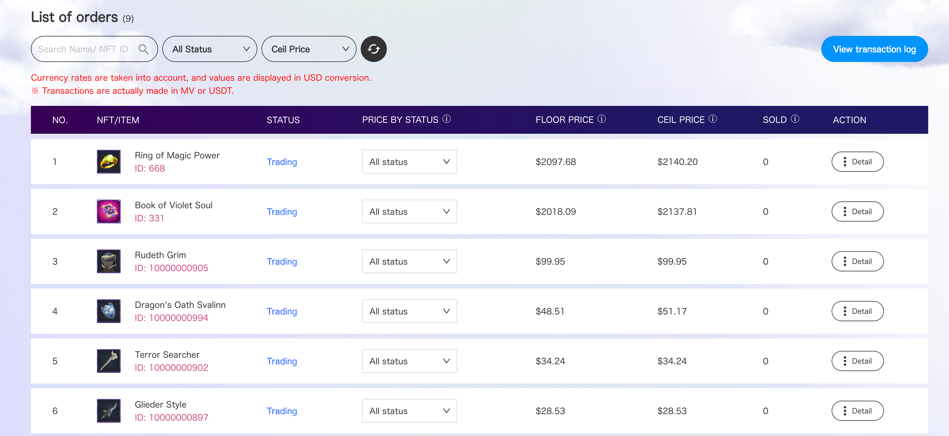The width and height of the screenshot is (949, 436).
Task: Click the search magnifier icon
Action: point(143,49)
